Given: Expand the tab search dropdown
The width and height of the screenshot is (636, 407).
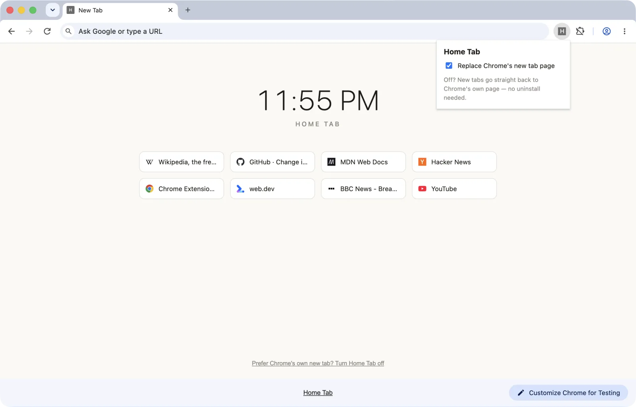Looking at the screenshot, I should (52, 10).
